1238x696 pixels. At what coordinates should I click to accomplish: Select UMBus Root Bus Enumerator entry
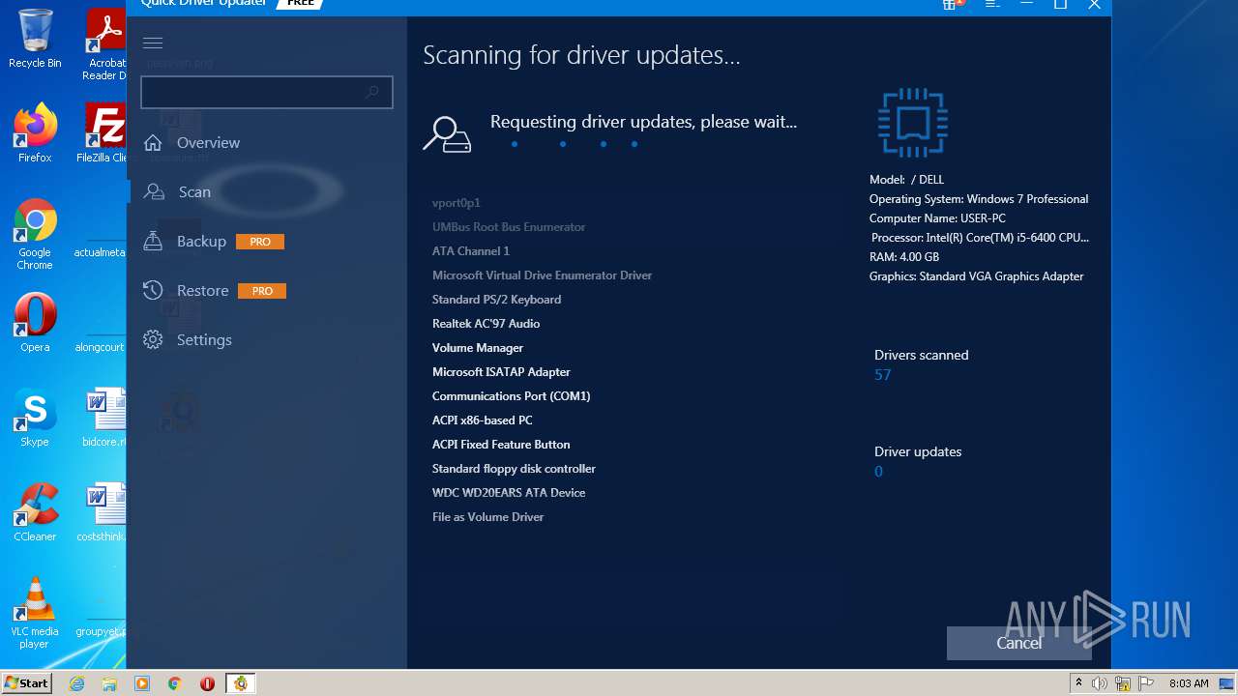(x=509, y=227)
